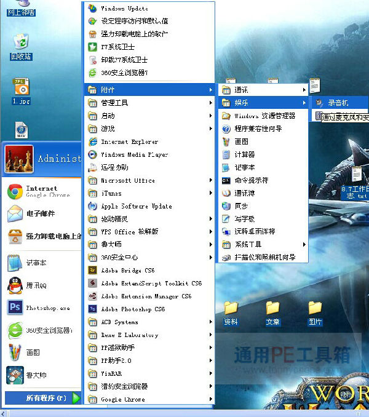
Task: Open 腾讯QQ from start menu
Action: pyautogui.click(x=42, y=285)
